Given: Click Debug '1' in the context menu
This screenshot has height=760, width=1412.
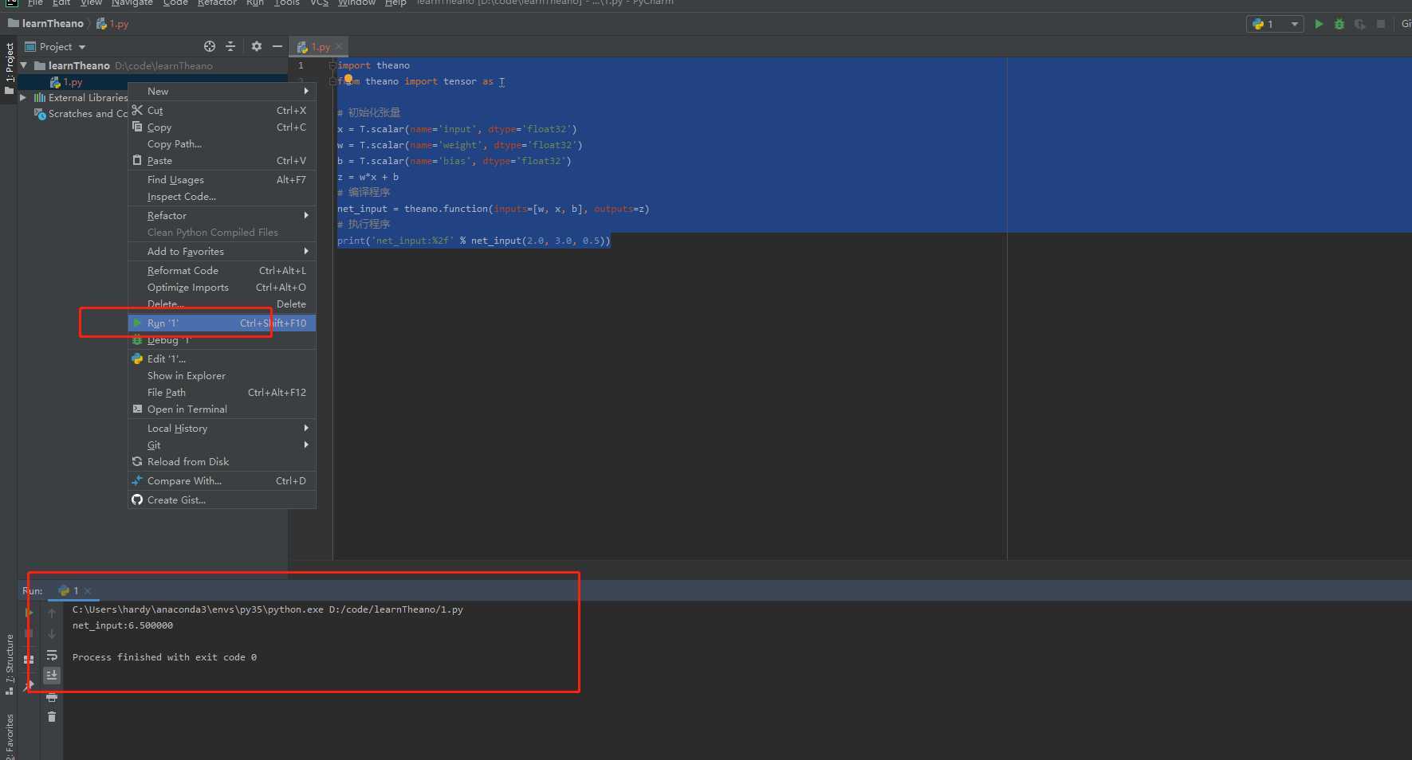Looking at the screenshot, I should click(222, 340).
